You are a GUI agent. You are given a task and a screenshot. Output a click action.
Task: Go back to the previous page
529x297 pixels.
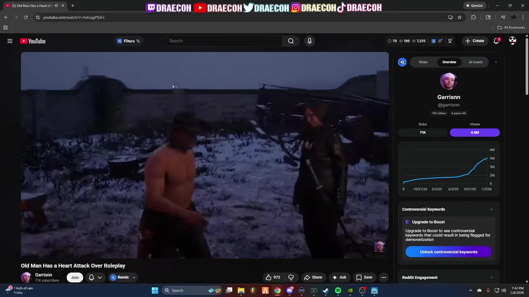click(x=6, y=17)
